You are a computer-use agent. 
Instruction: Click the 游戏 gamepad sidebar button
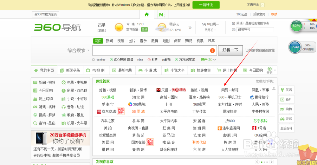286,119
